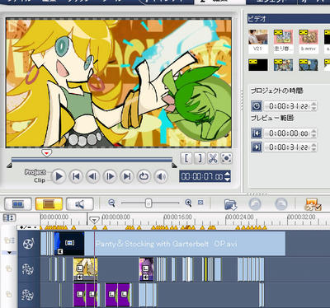This screenshot has width=330, height=308.
Task: Select first purple clip on overlay track 2
Action: tap(79, 295)
